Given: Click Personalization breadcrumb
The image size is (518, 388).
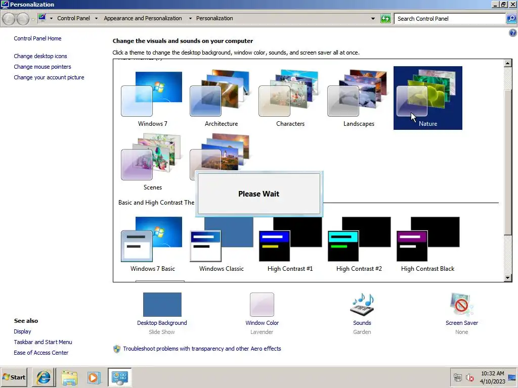Looking at the screenshot, I should pos(214,19).
